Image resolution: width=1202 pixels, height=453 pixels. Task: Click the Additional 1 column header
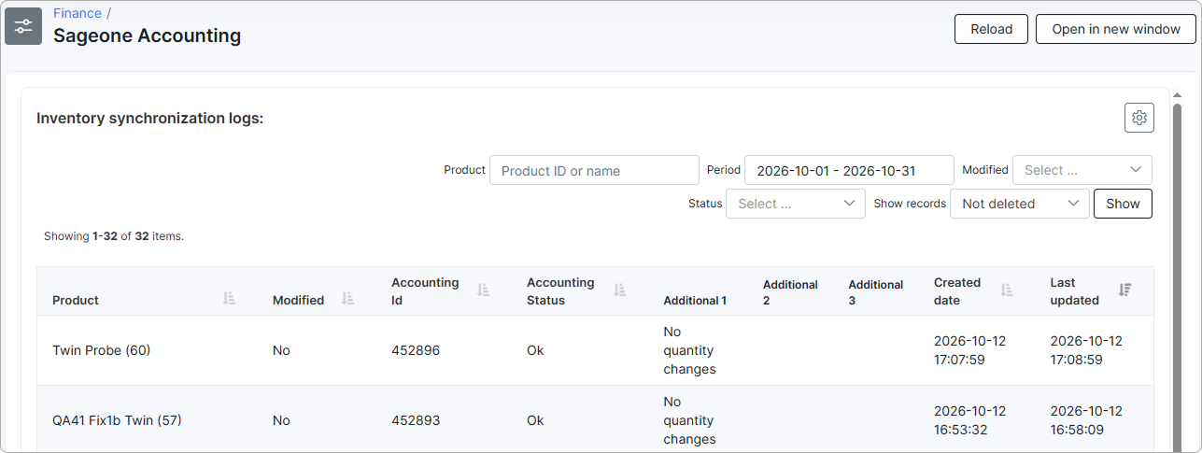[695, 300]
